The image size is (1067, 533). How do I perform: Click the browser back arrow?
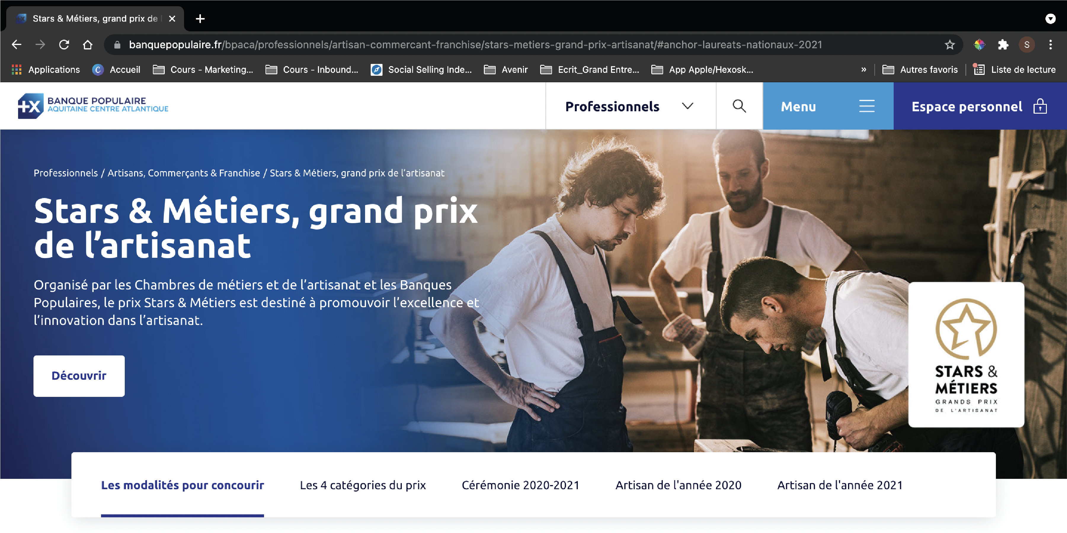(x=17, y=44)
